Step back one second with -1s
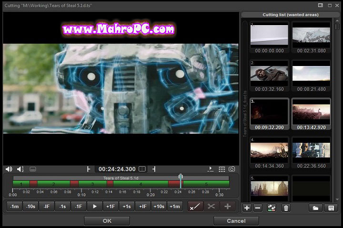The image size is (343, 228). (x=62, y=207)
